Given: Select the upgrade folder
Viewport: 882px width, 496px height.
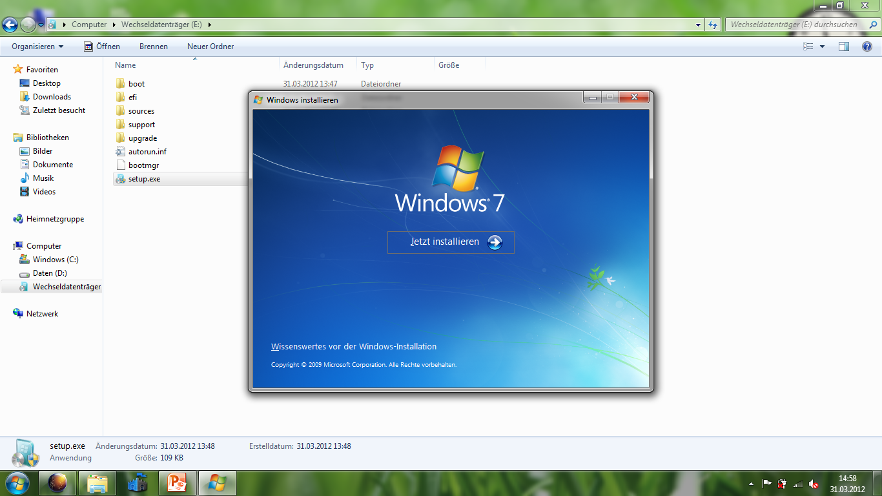Looking at the screenshot, I should (136, 138).
